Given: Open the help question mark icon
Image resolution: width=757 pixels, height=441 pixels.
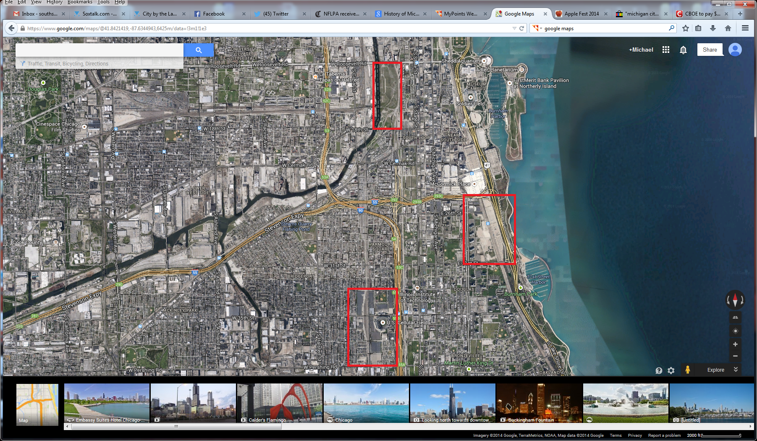Looking at the screenshot, I should 659,370.
